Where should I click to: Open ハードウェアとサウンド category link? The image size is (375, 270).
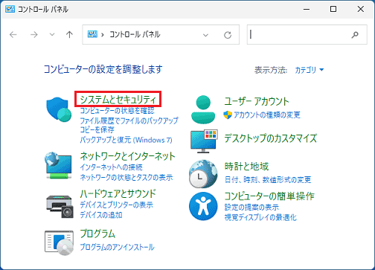(x=118, y=193)
